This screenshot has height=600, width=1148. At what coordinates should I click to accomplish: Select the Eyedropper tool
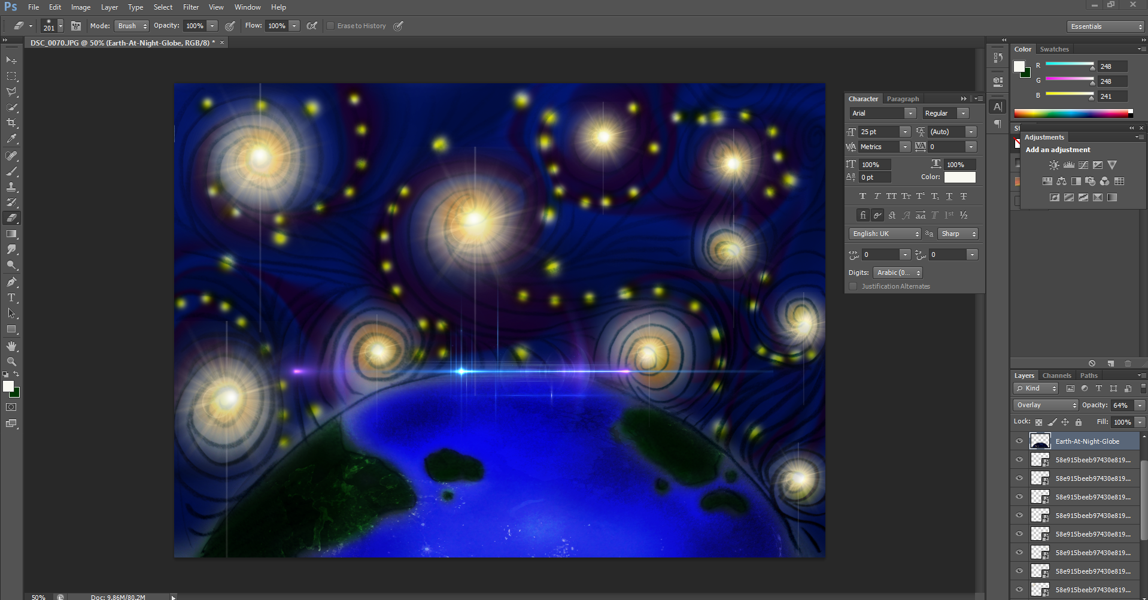click(x=11, y=138)
